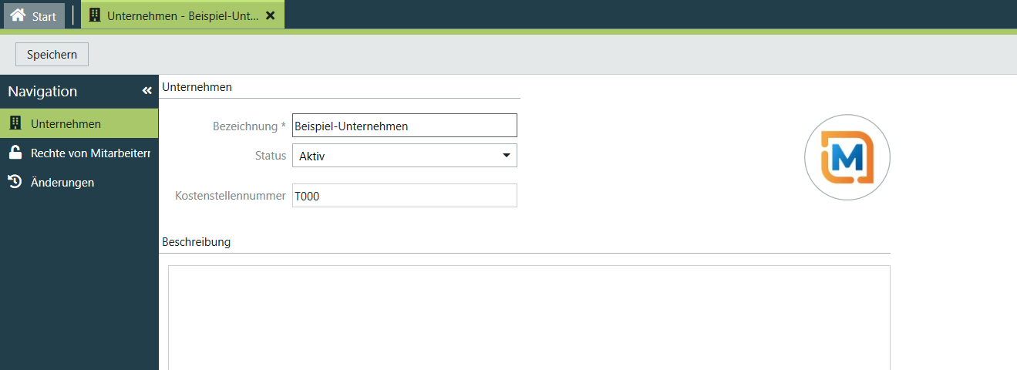Click the Navigation panel heading

[x=43, y=92]
